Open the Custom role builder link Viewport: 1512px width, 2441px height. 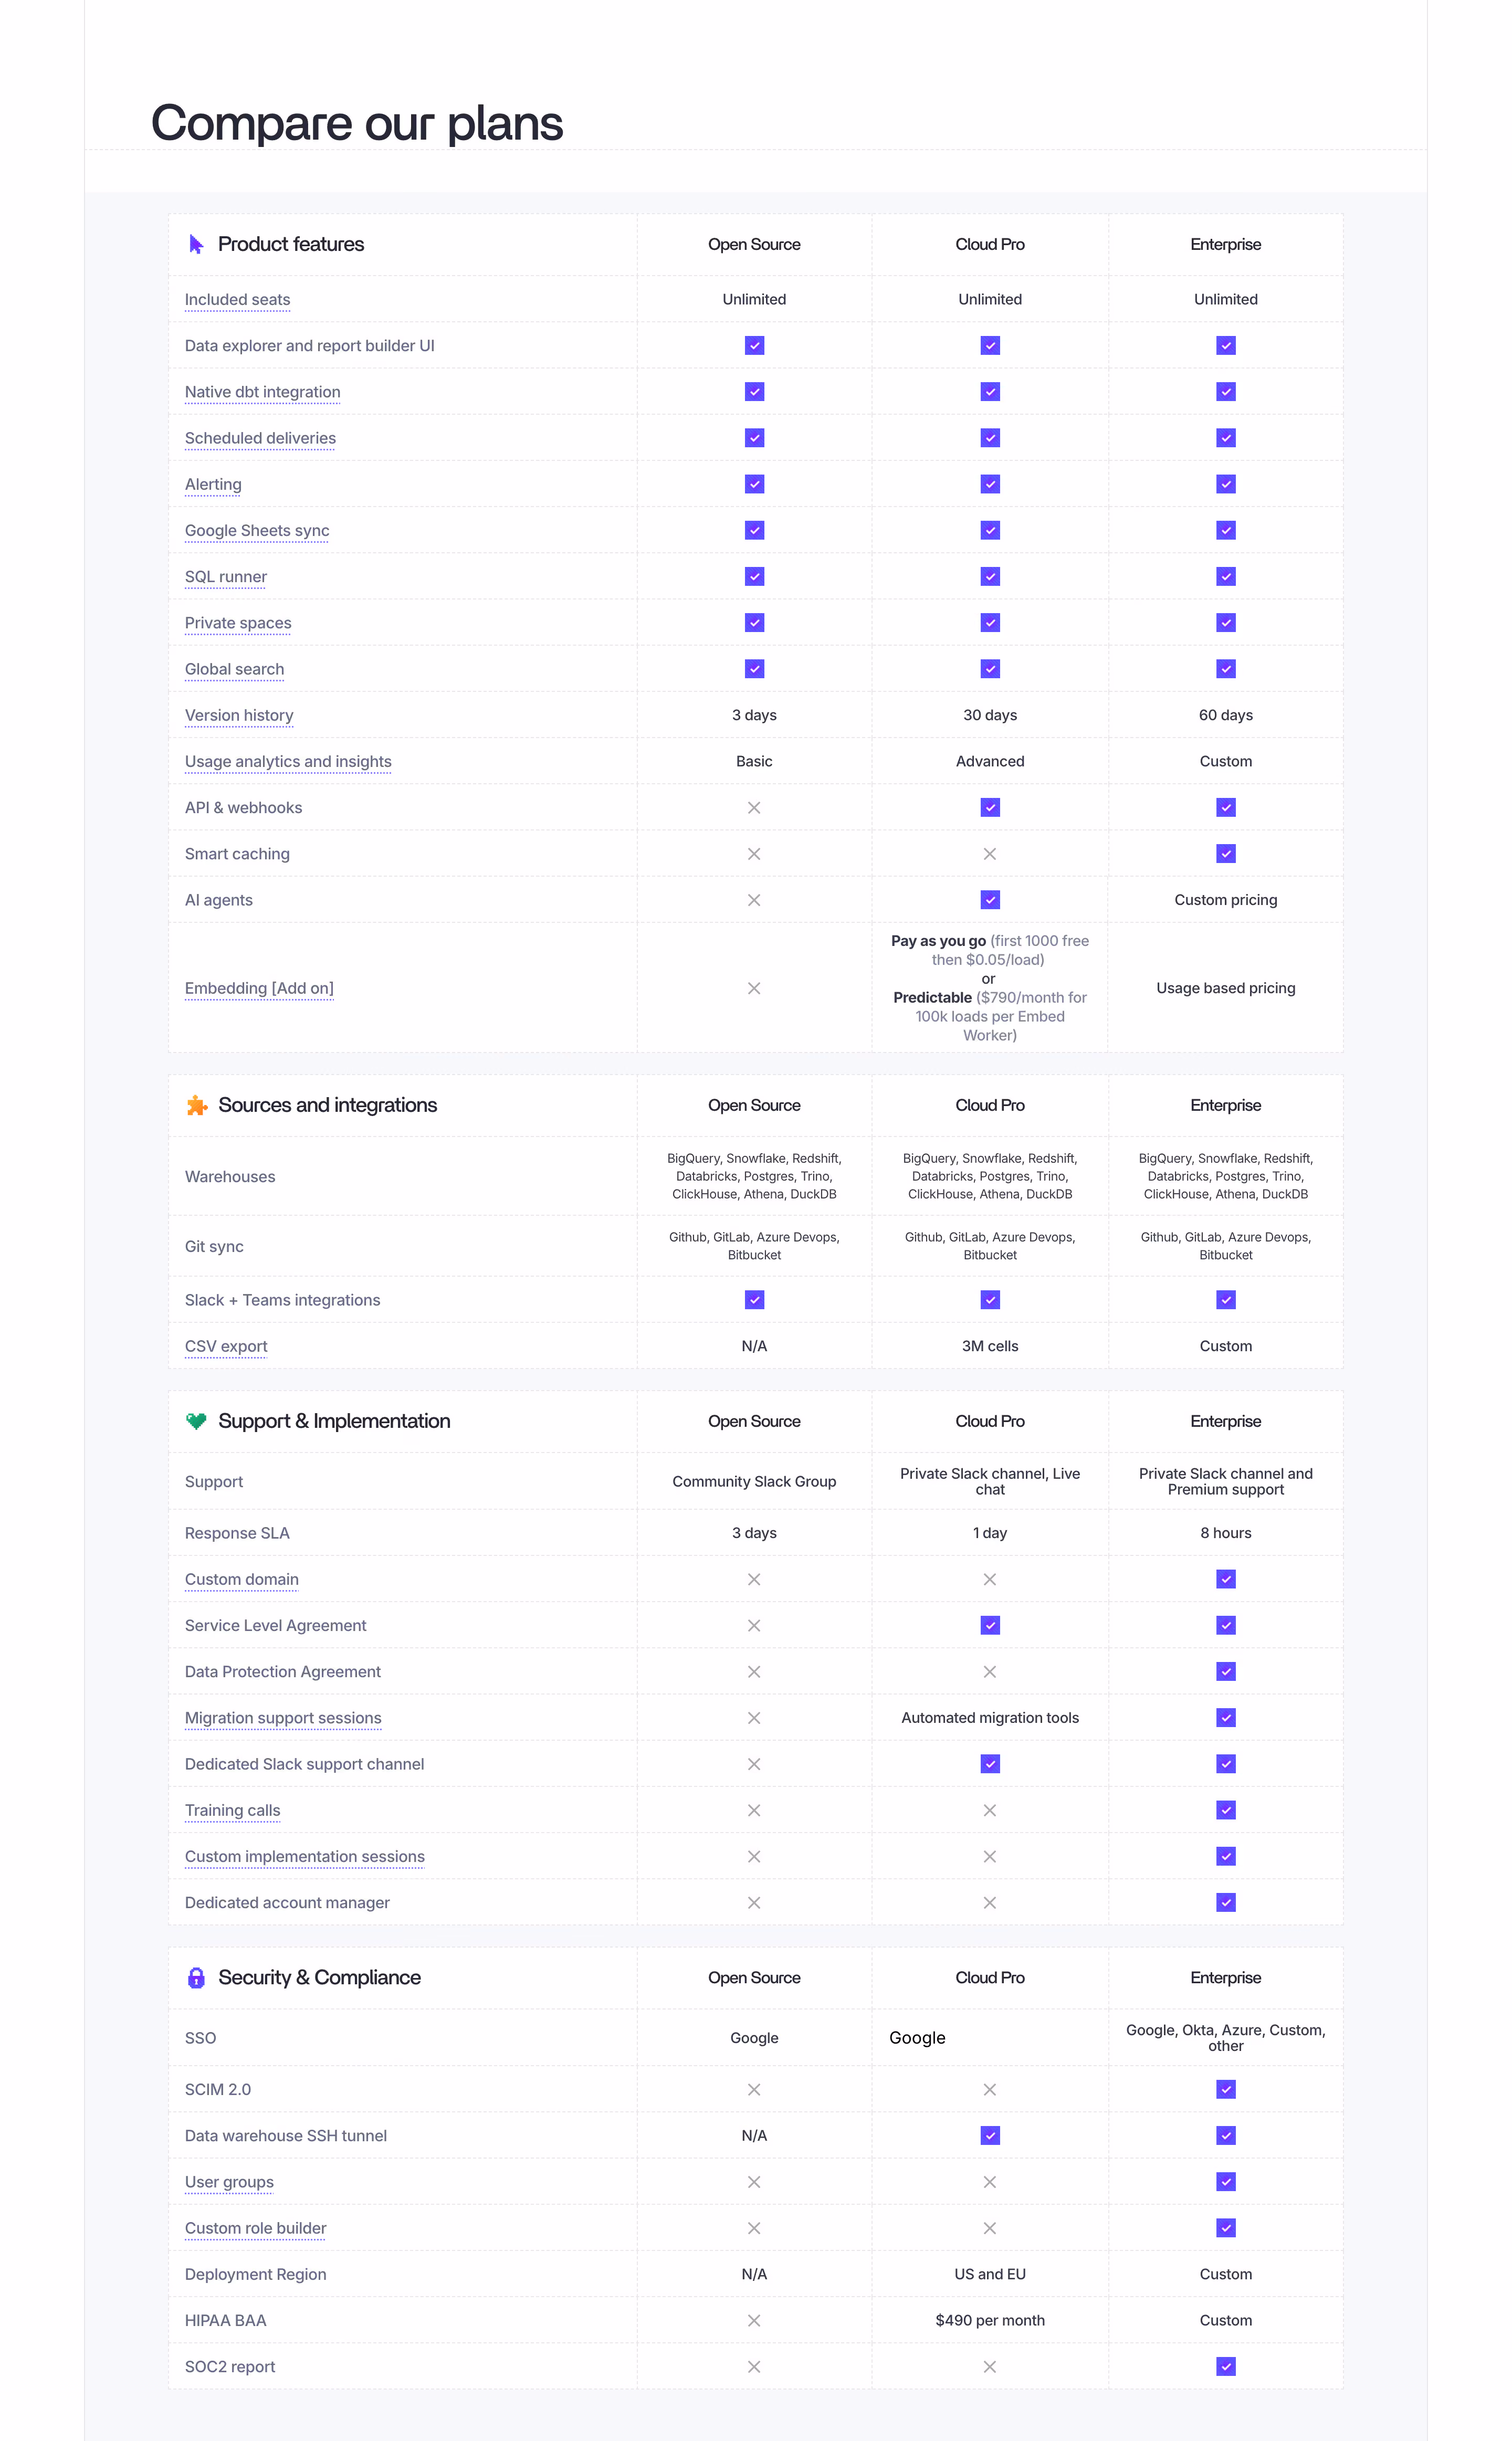(x=255, y=2228)
